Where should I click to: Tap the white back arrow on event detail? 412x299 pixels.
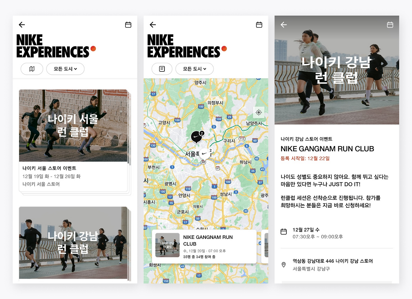pos(284,25)
